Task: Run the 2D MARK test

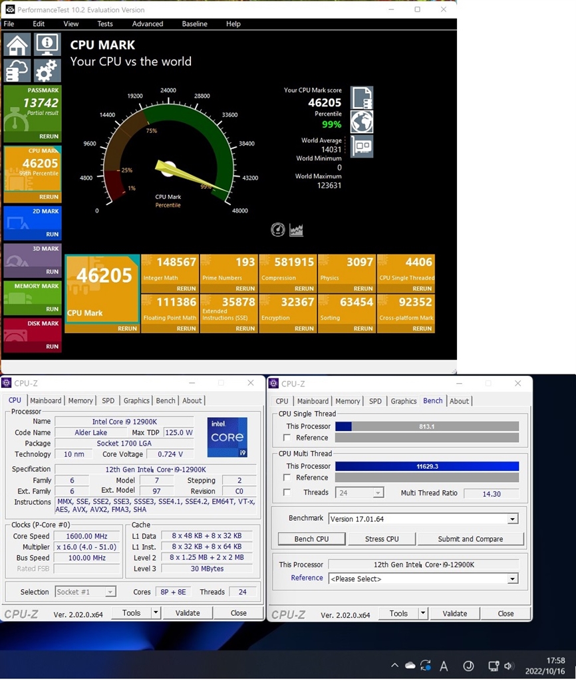Action: [52, 234]
